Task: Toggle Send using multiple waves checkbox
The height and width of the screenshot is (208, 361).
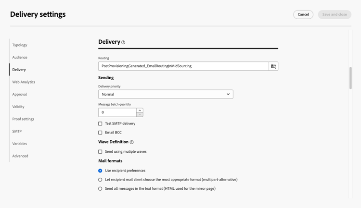Action: pyautogui.click(x=100, y=152)
